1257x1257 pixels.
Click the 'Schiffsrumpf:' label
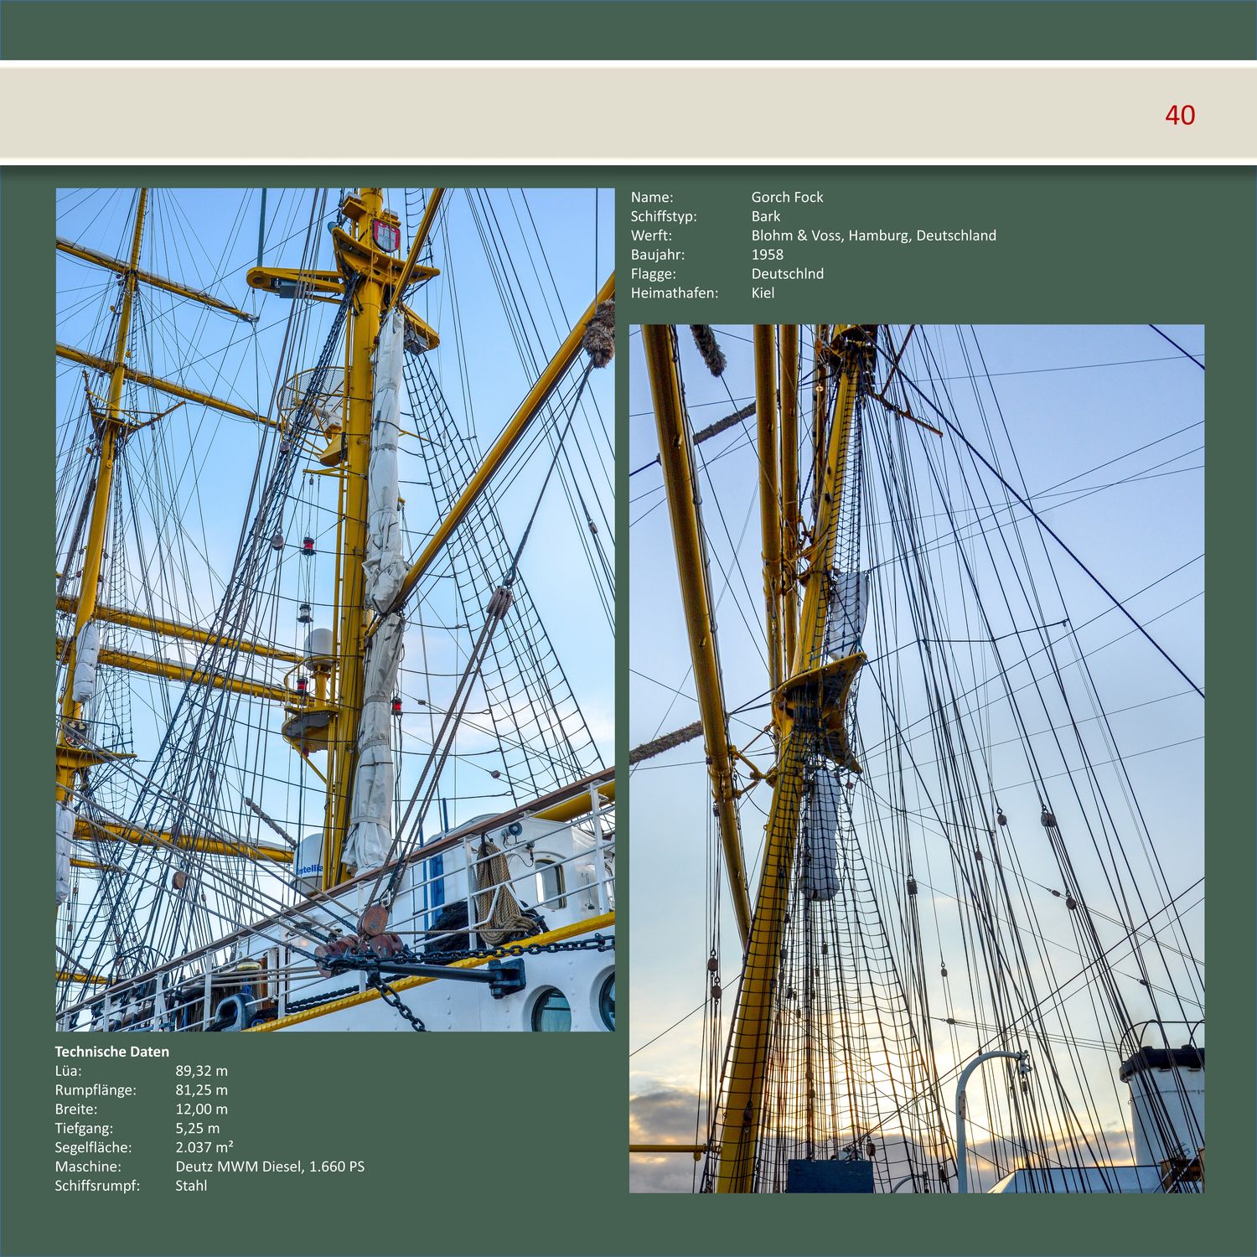[97, 1187]
